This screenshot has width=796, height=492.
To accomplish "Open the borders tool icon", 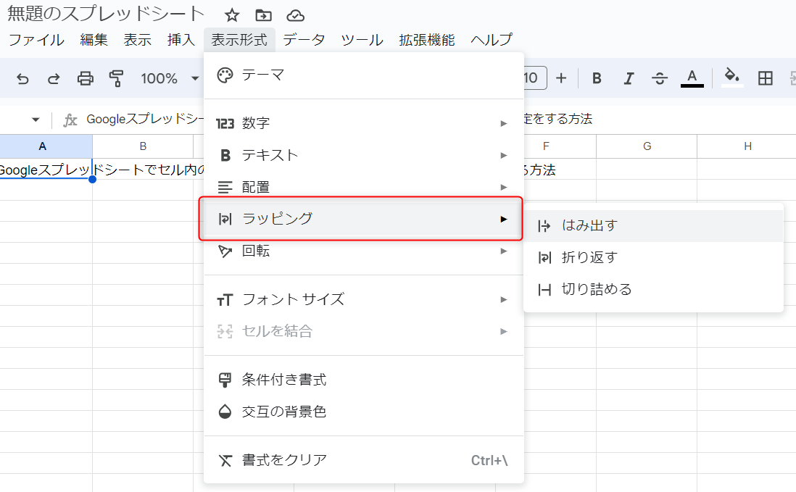I will [x=765, y=78].
